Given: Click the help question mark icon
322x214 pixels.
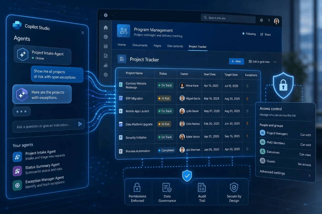Looking at the screenshot, I should (x=269, y=21).
